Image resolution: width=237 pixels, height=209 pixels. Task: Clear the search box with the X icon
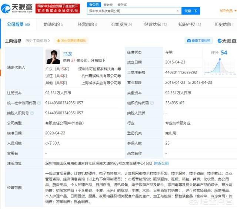coord(178,11)
